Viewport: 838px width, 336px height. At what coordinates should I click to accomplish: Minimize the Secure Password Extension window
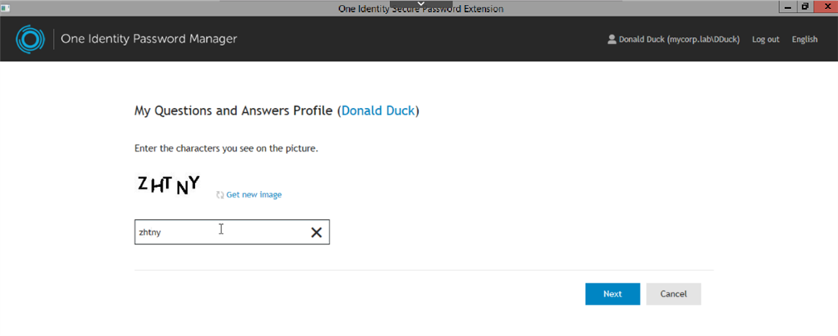[x=787, y=6]
